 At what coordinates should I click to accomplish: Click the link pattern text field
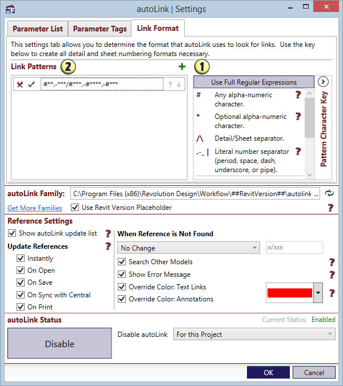click(102, 84)
